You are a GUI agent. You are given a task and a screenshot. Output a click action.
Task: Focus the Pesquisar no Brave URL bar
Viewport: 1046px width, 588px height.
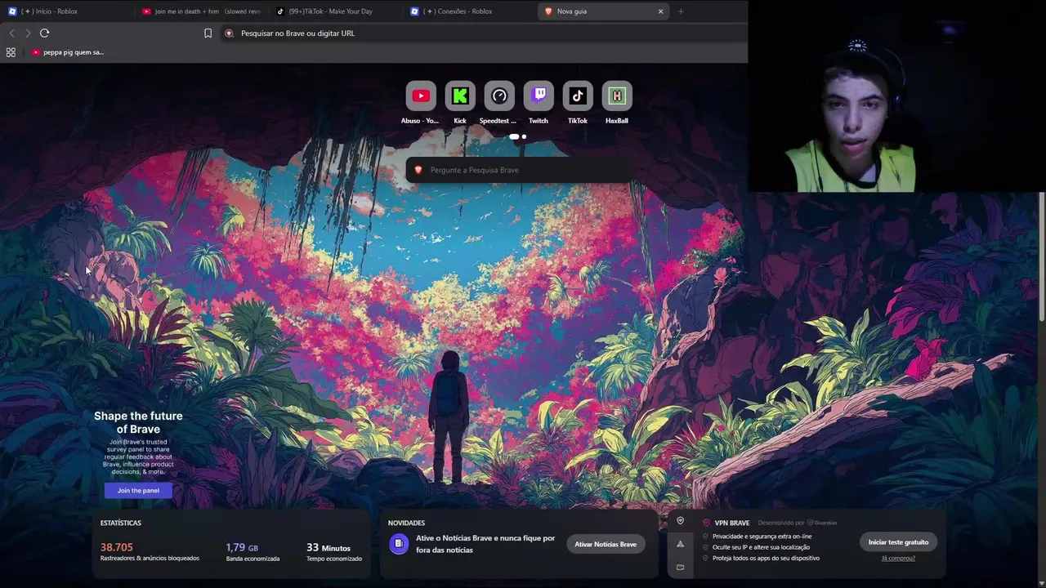[x=482, y=33]
